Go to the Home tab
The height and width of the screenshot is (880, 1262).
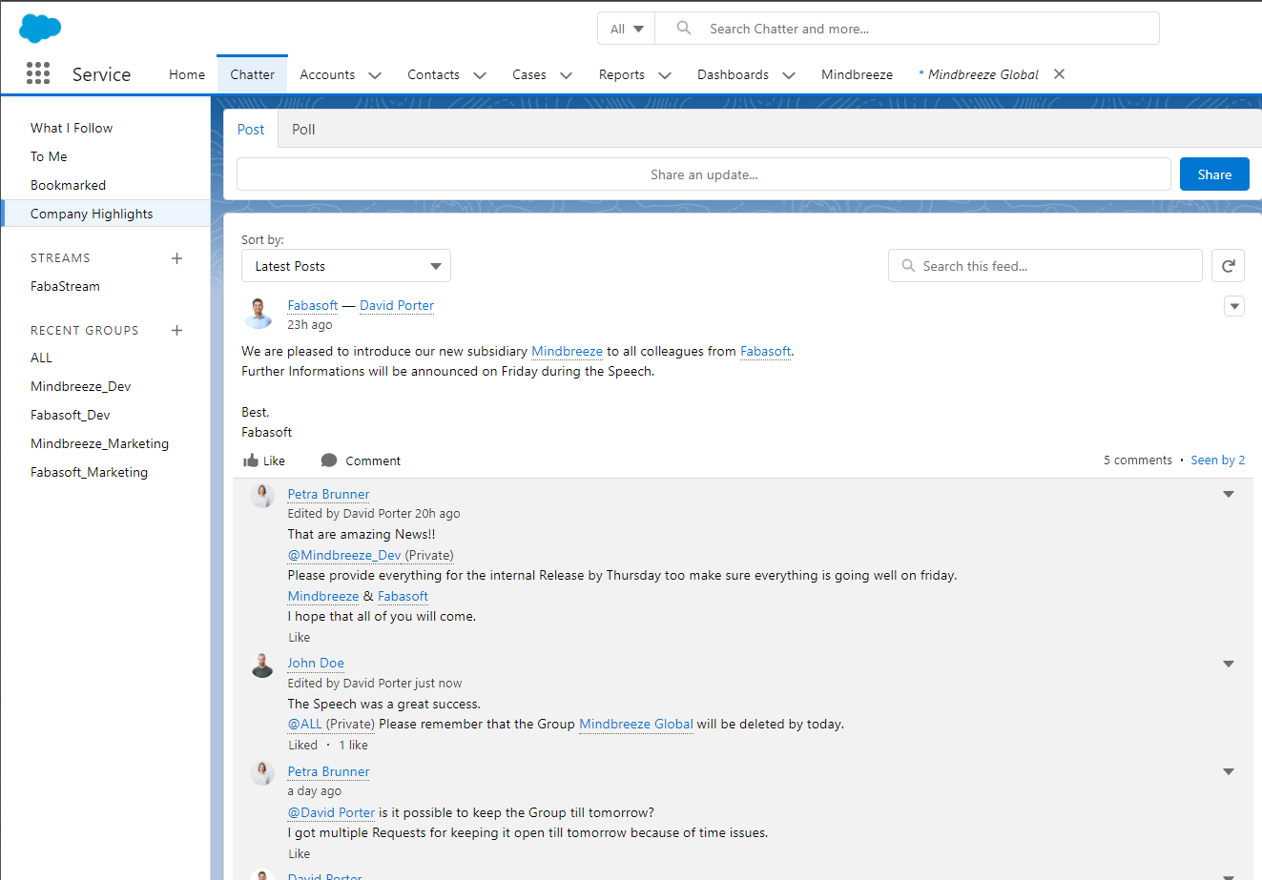187,74
